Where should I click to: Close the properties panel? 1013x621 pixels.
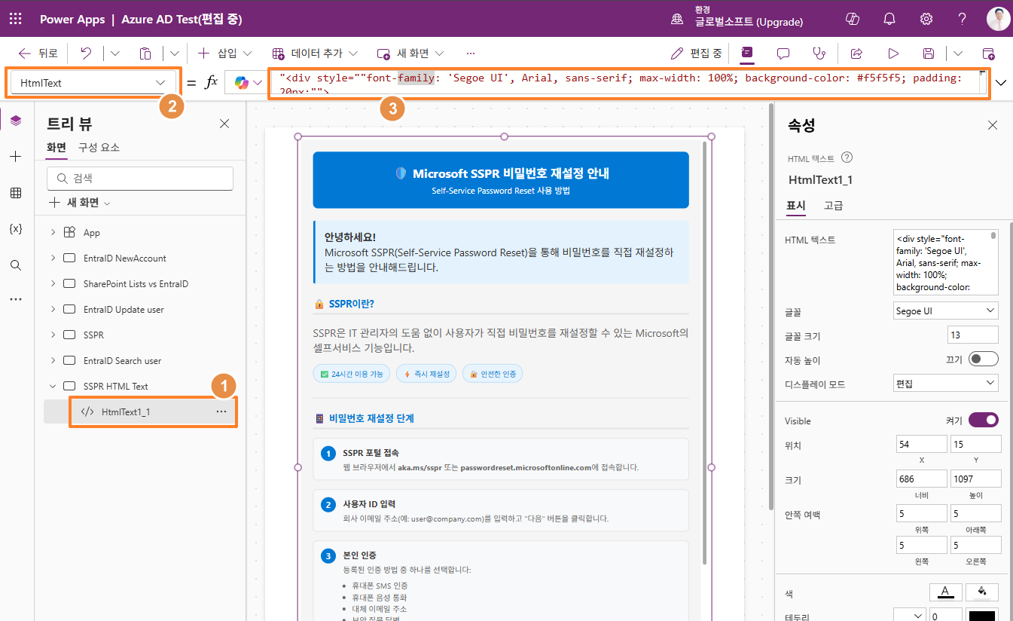tap(993, 125)
